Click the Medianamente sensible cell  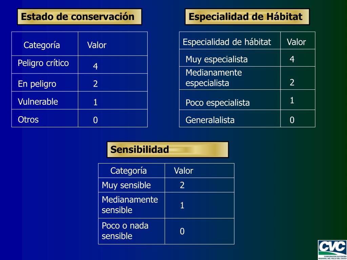[131, 205]
